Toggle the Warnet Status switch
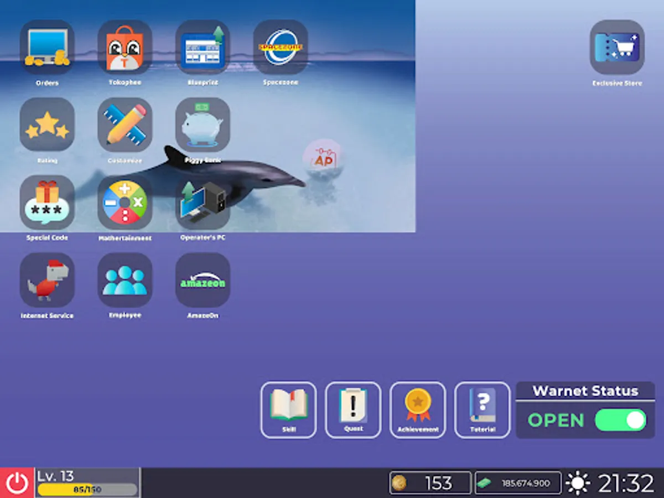The image size is (664, 498). pyautogui.click(x=620, y=421)
